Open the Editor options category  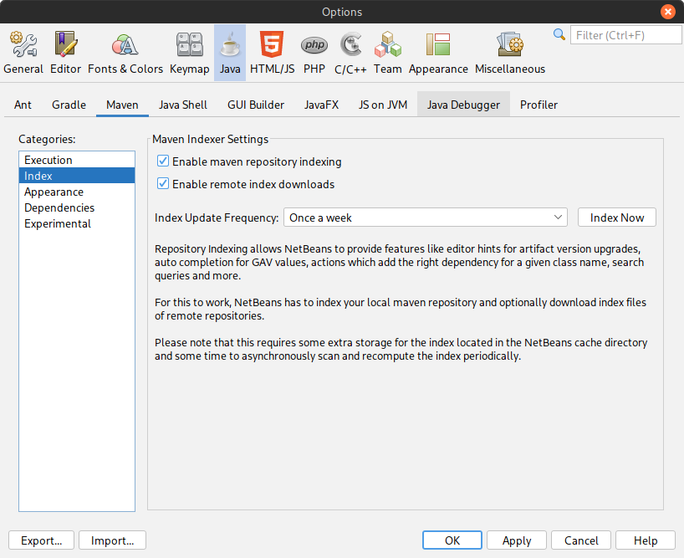(x=65, y=53)
